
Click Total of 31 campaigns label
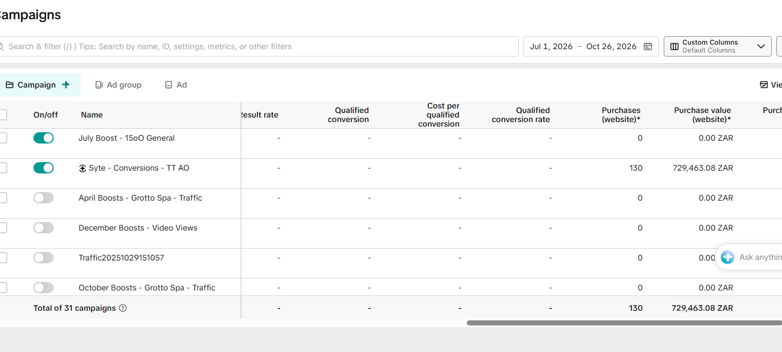pyautogui.click(x=75, y=308)
